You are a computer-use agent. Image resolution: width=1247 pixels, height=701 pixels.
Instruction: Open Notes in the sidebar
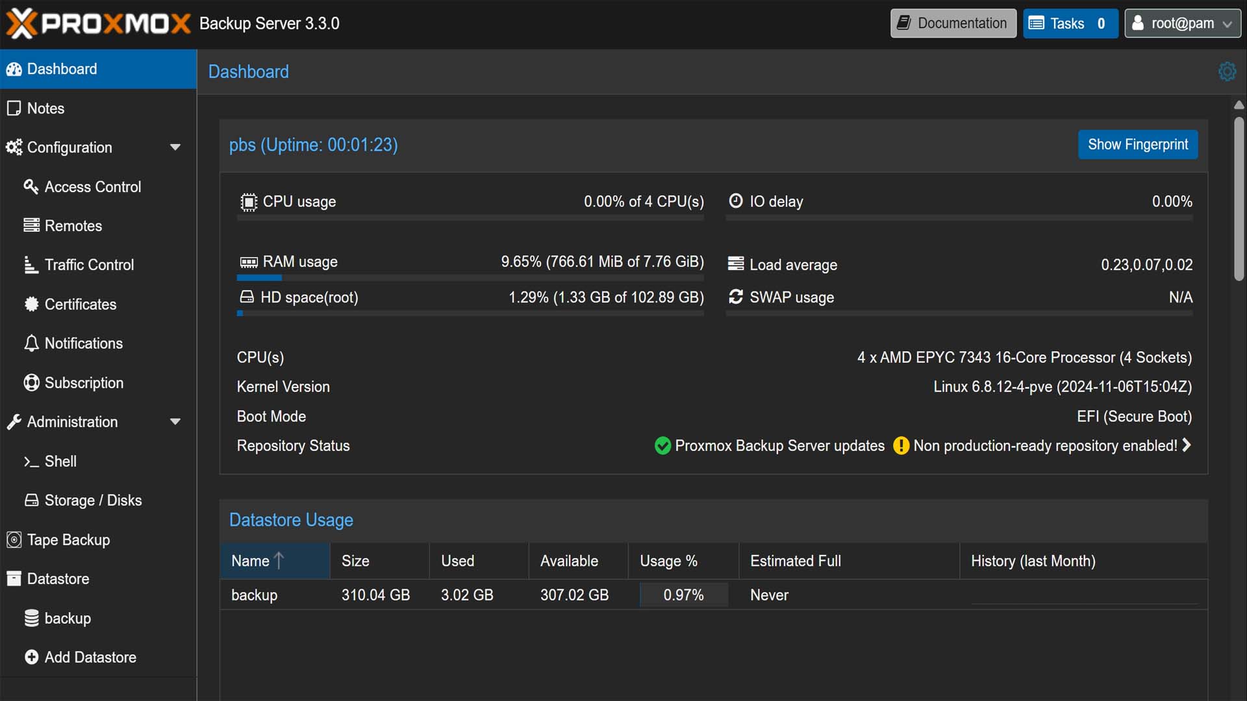pos(98,108)
